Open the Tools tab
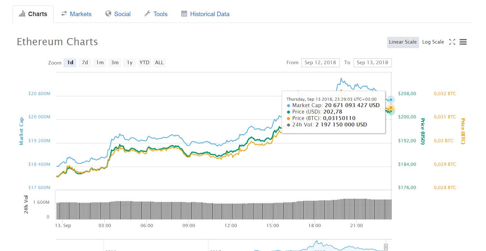This screenshot has height=251, width=486. 156,14
